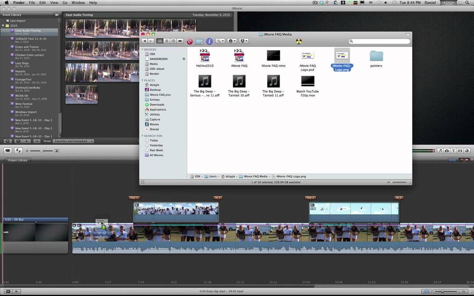Open the Transitions browser icon

click(x=460, y=151)
